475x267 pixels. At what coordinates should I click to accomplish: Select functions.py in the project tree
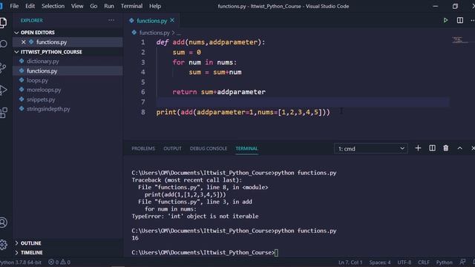click(x=42, y=71)
